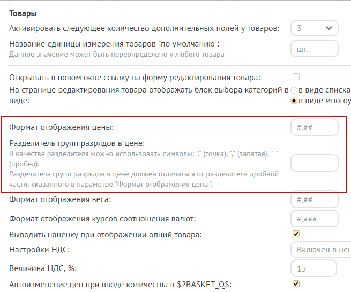Viewport: 351px width, 292px height.
Task: Uncheck "Выводить наценку при отображении опций товара"
Action: (296, 234)
